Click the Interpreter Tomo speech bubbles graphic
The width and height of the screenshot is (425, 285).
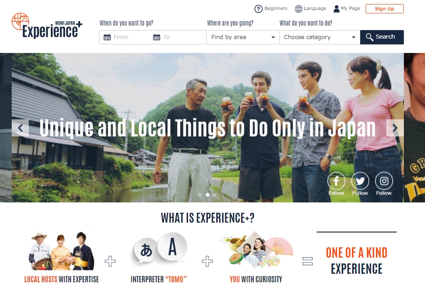[160, 248]
